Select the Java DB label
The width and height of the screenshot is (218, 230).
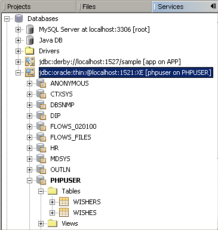coord(51,40)
